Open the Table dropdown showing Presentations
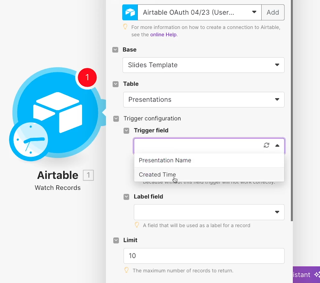This screenshot has height=283, width=320. [x=204, y=99]
